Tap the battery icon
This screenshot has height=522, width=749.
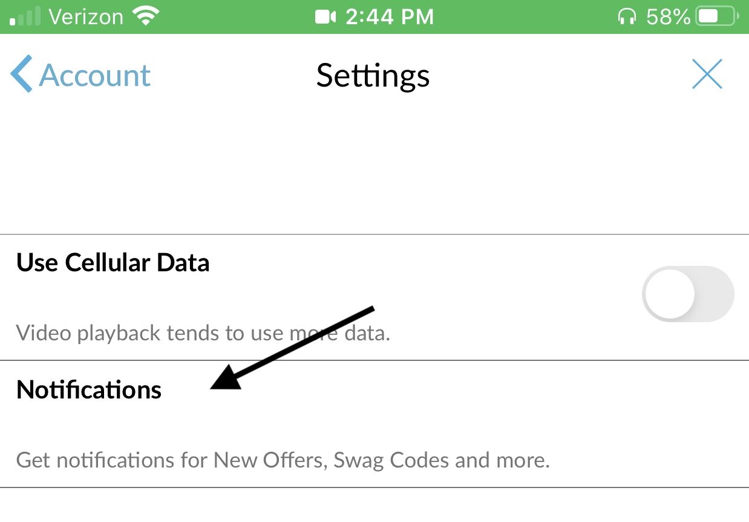(718, 16)
